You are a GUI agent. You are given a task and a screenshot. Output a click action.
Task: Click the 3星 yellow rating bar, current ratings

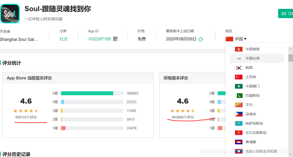(62, 111)
